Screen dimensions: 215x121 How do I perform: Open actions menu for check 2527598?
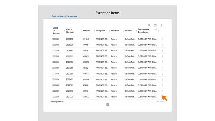tap(163, 91)
